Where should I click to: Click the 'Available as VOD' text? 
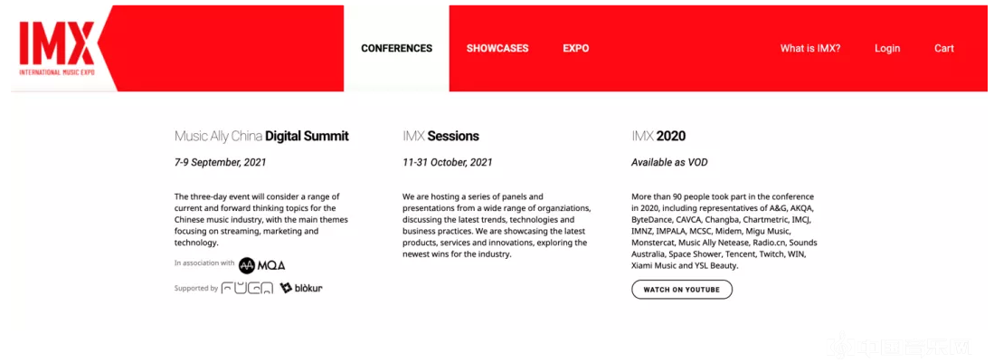coord(669,163)
